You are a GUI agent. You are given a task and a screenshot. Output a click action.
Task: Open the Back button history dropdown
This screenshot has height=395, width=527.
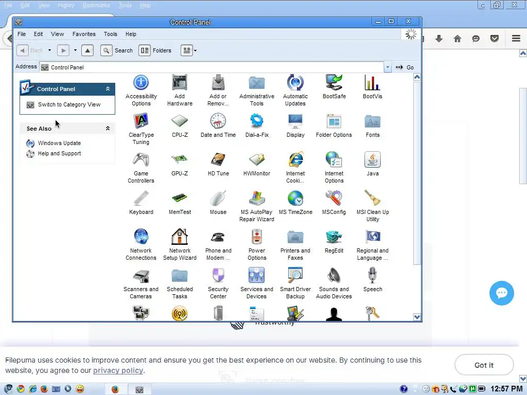pos(49,50)
